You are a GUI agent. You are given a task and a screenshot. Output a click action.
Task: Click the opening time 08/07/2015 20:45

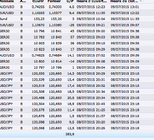(91, 104)
